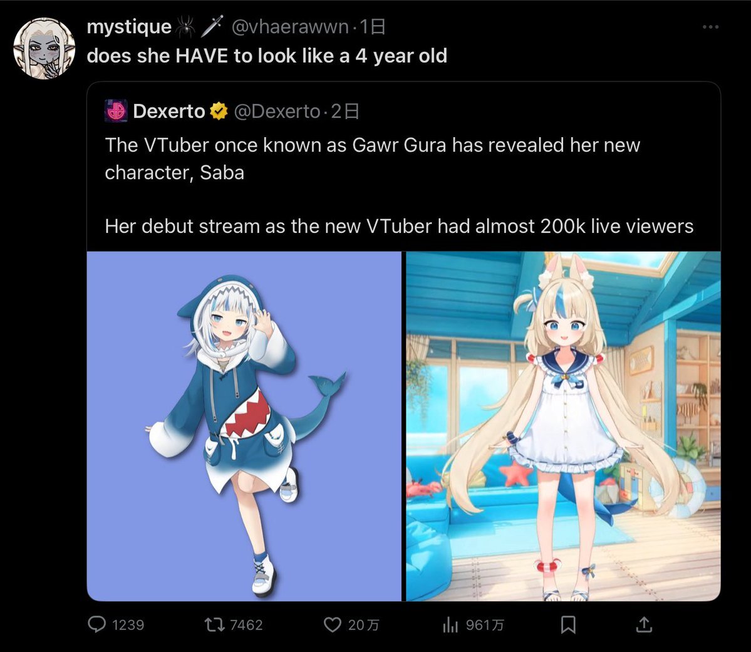Screen dimensions: 751x652
Task: Open the view analytics bar icon
Action: click(x=450, y=624)
